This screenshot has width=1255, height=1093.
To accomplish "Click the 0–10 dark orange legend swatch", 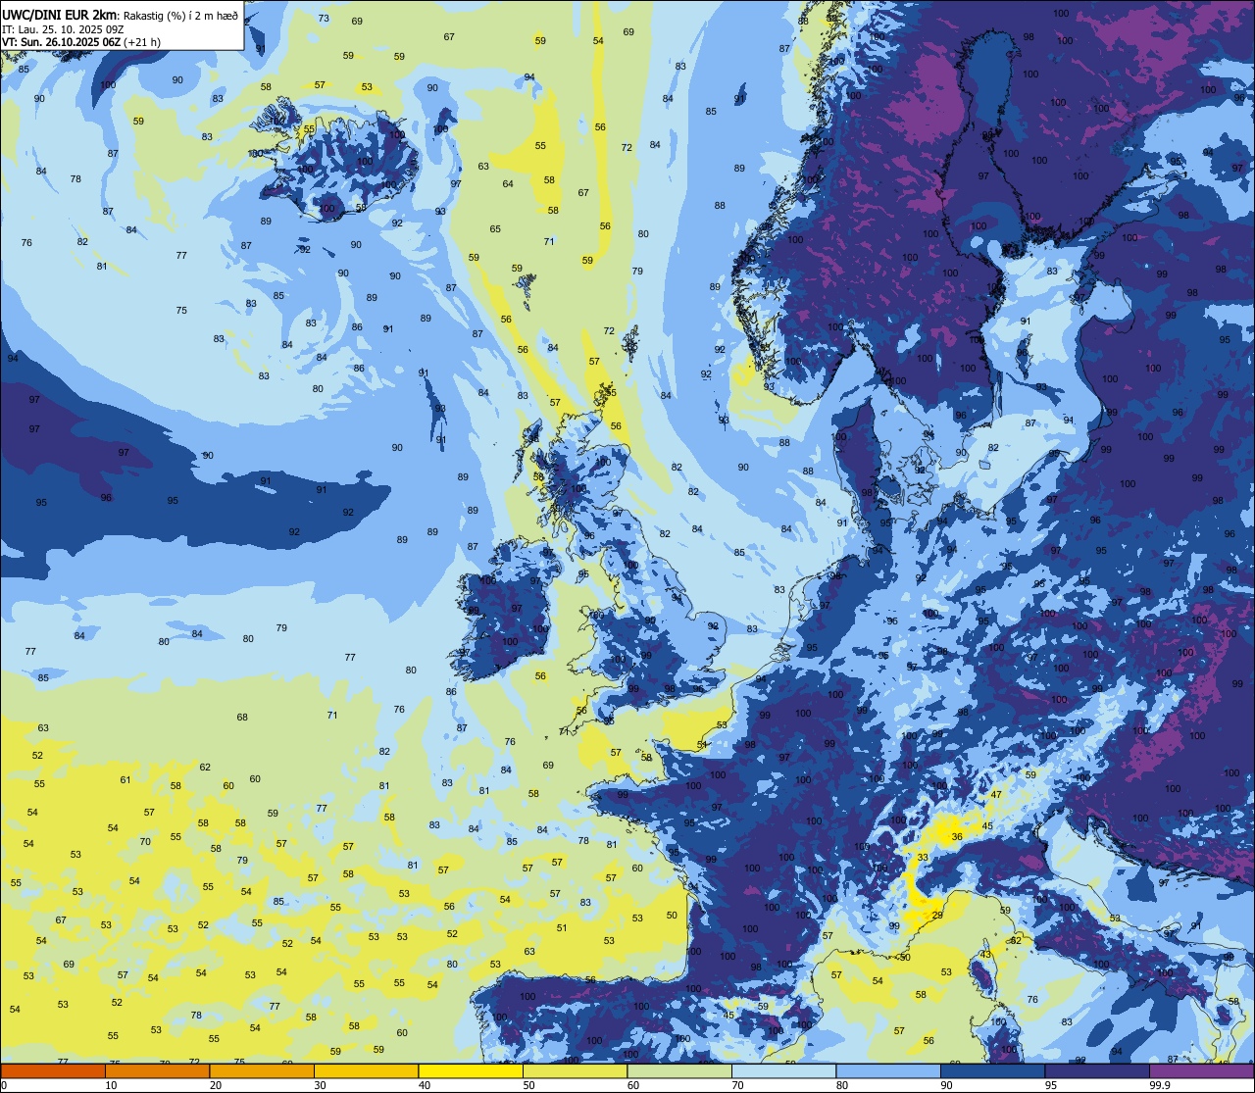I will pos(53,1070).
